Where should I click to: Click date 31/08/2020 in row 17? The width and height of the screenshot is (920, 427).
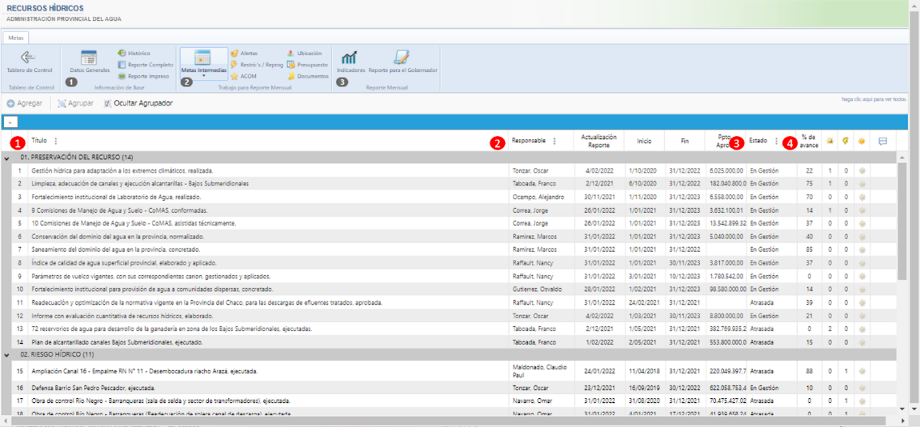click(644, 401)
